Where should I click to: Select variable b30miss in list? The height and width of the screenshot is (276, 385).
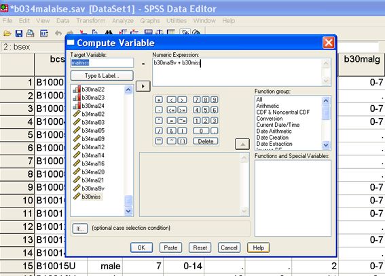(x=91, y=197)
